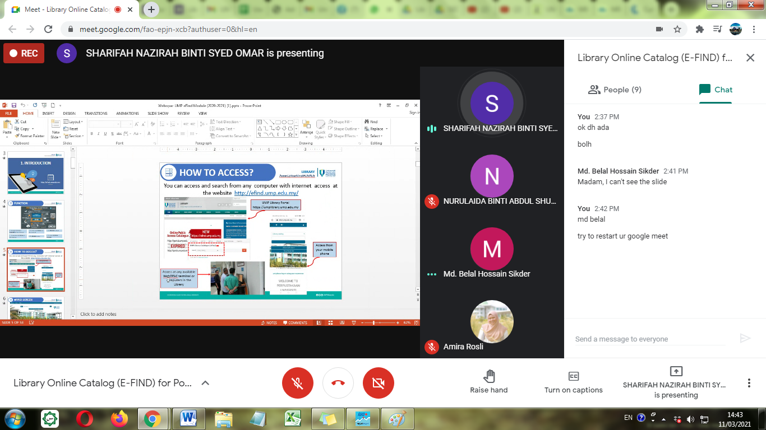766x430 pixels.
Task: Click the Chrome address bar URL
Action: [x=168, y=29]
